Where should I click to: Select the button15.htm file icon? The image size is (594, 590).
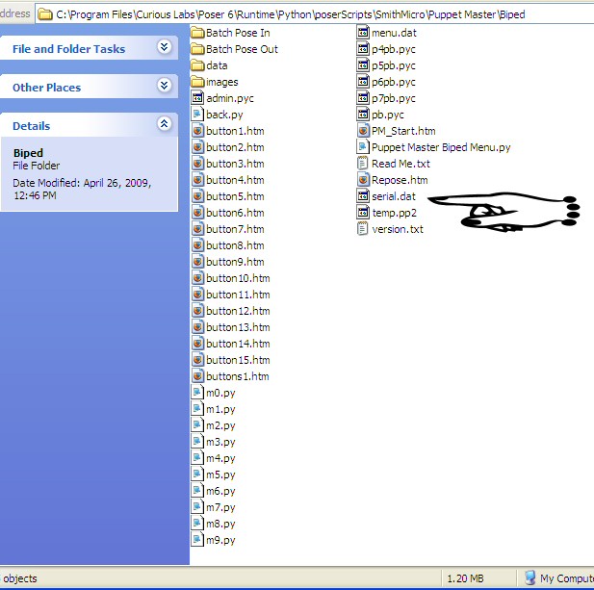[197, 360]
